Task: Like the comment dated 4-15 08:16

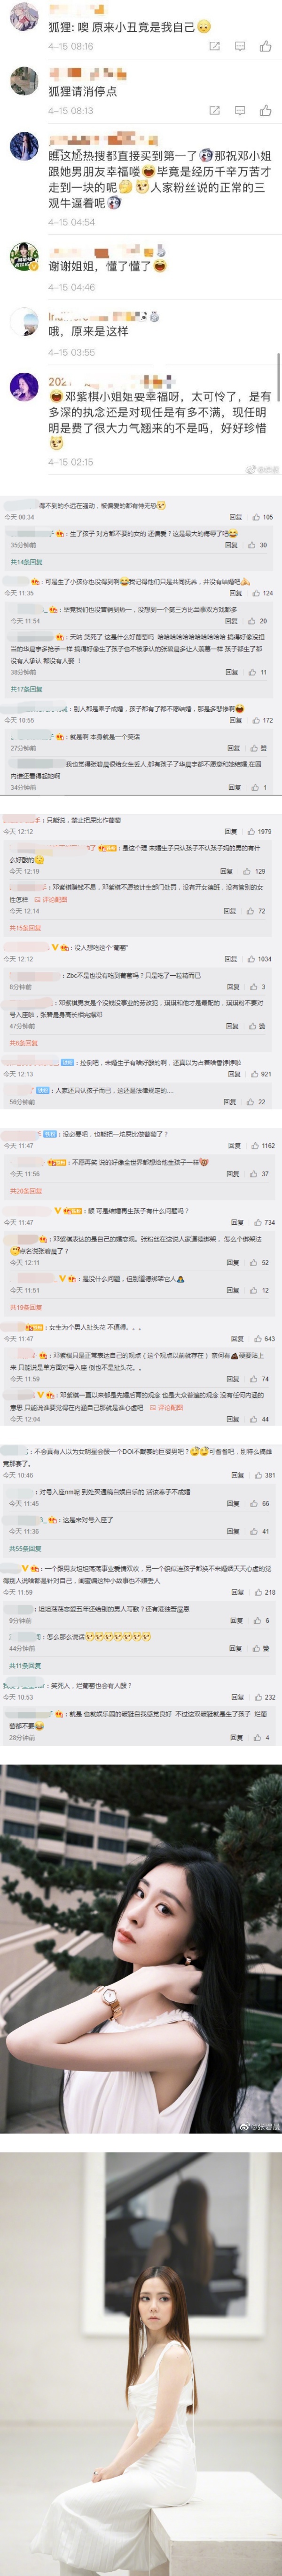Action: (x=265, y=46)
